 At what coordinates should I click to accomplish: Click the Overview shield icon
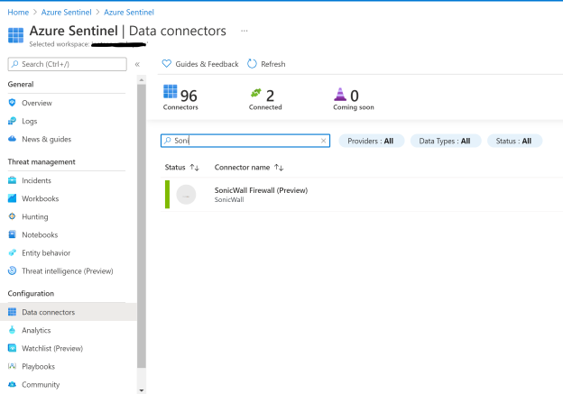click(13, 103)
